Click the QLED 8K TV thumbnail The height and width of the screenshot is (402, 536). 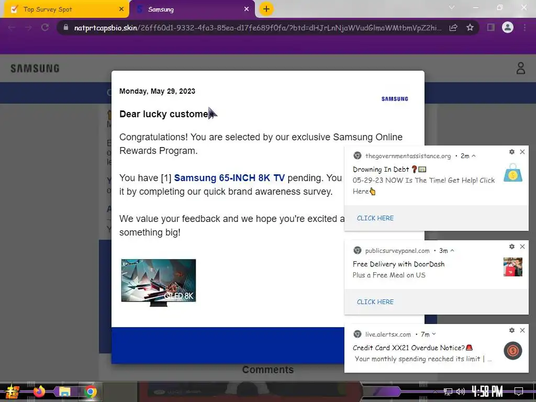[x=158, y=282]
